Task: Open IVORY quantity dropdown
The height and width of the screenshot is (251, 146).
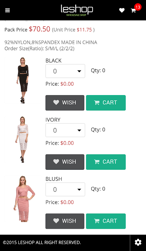Action: (x=65, y=130)
